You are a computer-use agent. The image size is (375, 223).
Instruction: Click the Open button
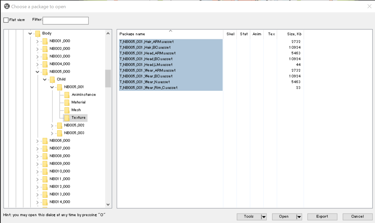pyautogui.click(x=284, y=217)
